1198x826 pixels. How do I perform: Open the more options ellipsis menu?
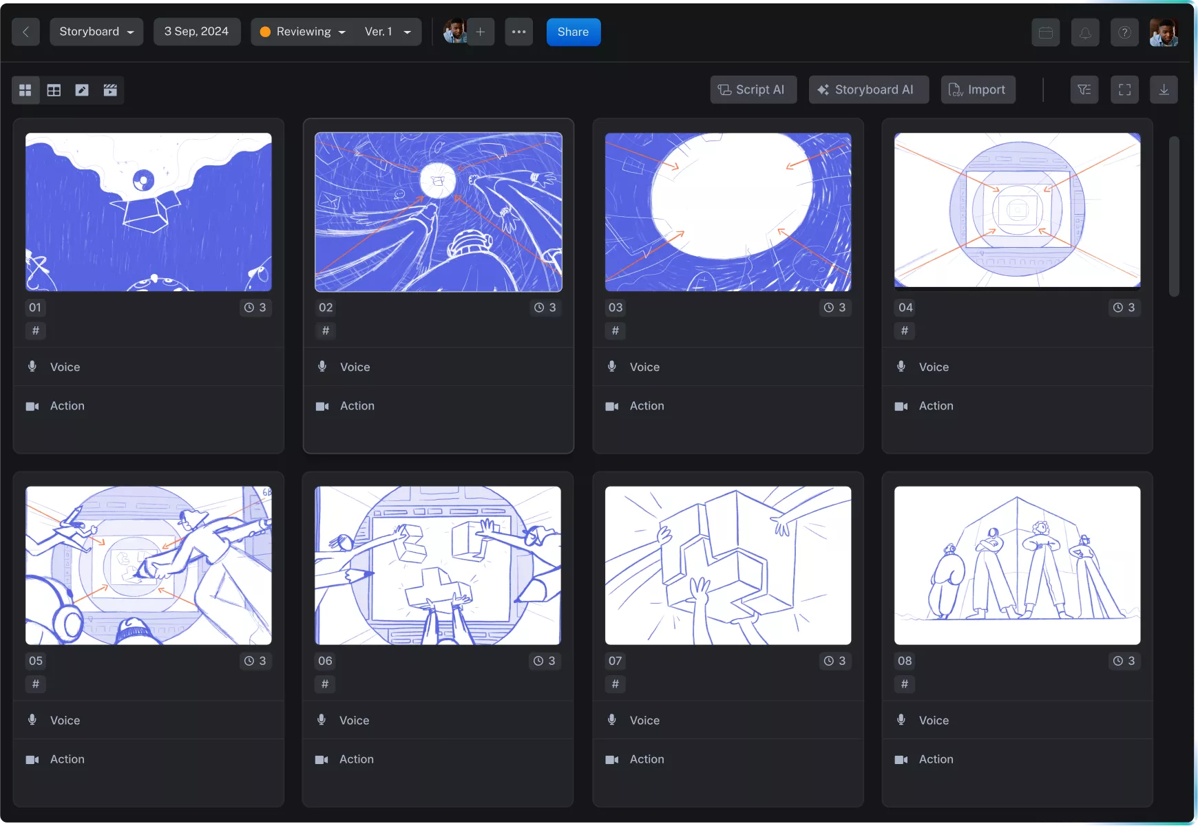518,32
